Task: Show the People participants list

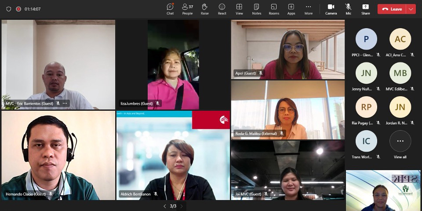Action: (x=187, y=9)
